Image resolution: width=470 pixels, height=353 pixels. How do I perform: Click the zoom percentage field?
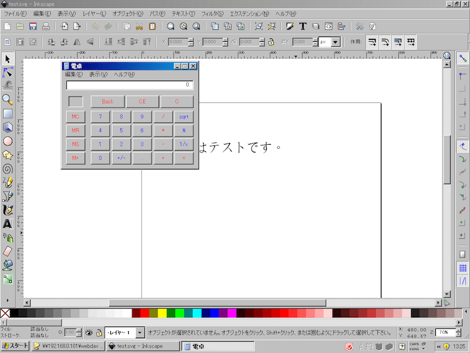(x=445, y=332)
